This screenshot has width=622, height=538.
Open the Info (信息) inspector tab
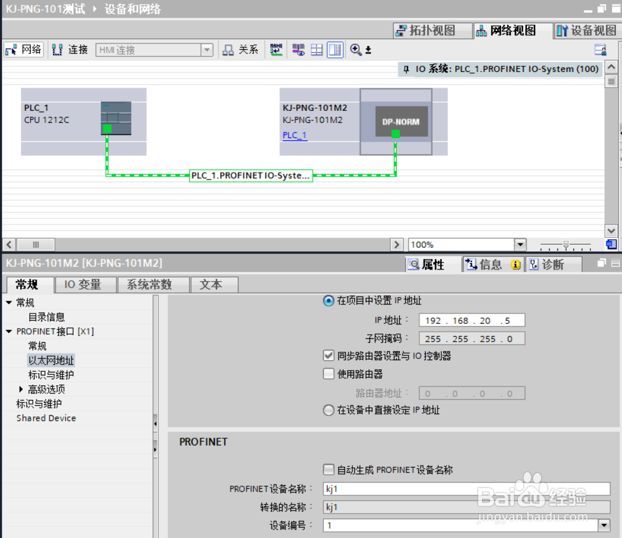493,264
